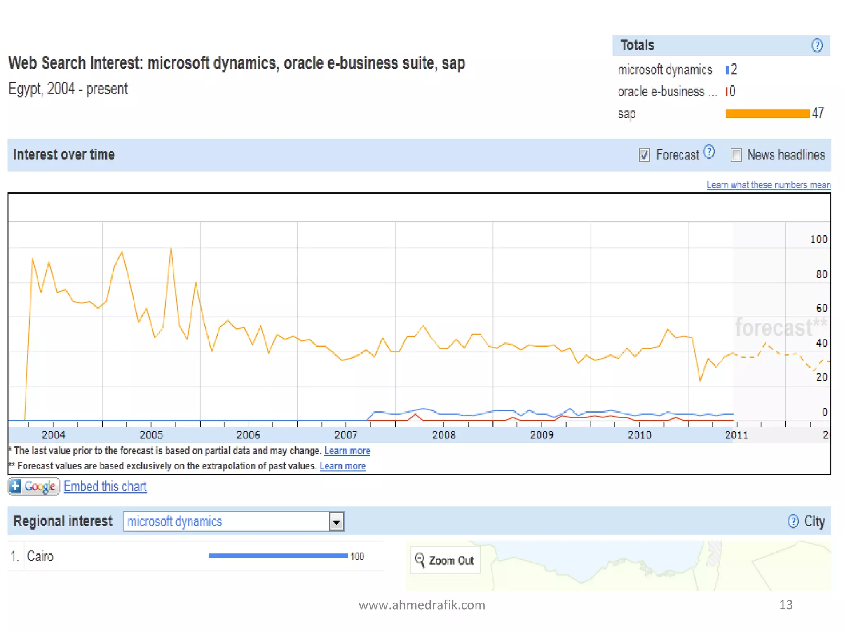Click the Cairo blue interest bar
Image resolution: width=844 pixels, height=633 pixels.
click(278, 556)
